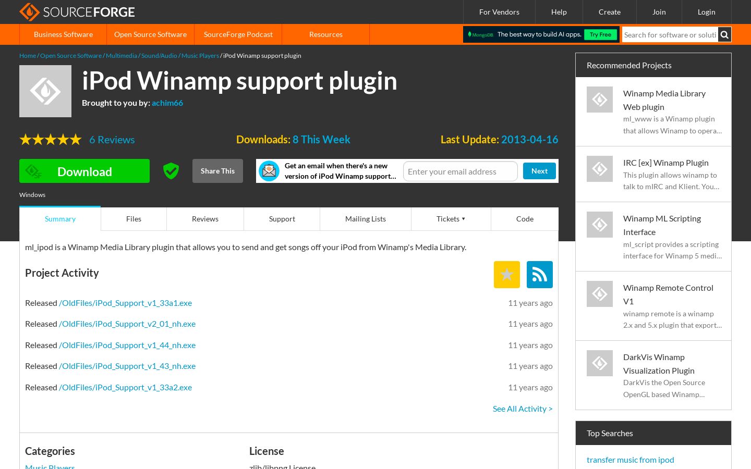Open the Help link in header

click(559, 12)
